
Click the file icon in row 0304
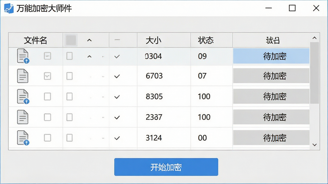point(23,56)
